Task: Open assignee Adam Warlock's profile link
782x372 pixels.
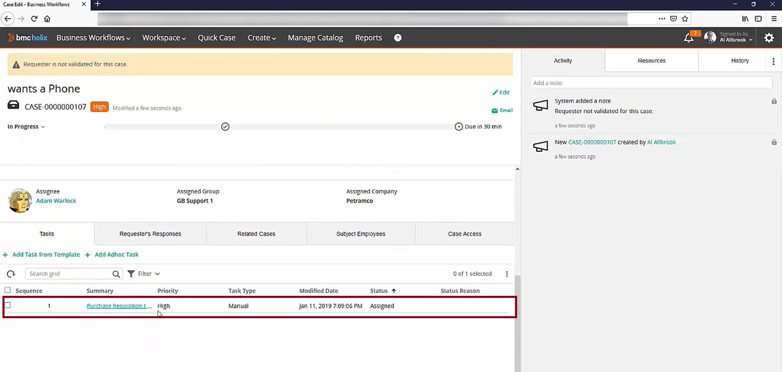Action: 56,201
